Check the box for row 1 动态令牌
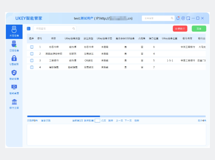 coord(32,47)
